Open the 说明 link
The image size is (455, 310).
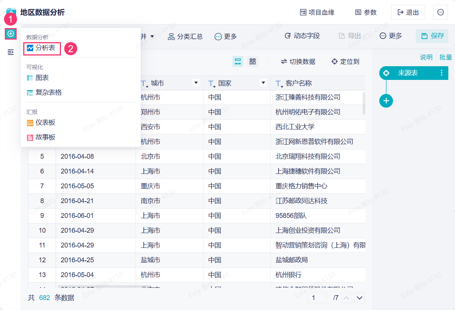pos(426,57)
